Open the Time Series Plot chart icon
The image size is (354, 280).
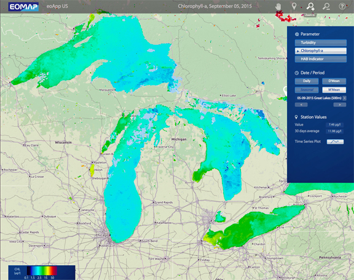(336, 142)
